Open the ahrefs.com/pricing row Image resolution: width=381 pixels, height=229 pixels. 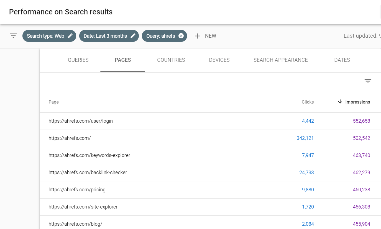(x=77, y=190)
